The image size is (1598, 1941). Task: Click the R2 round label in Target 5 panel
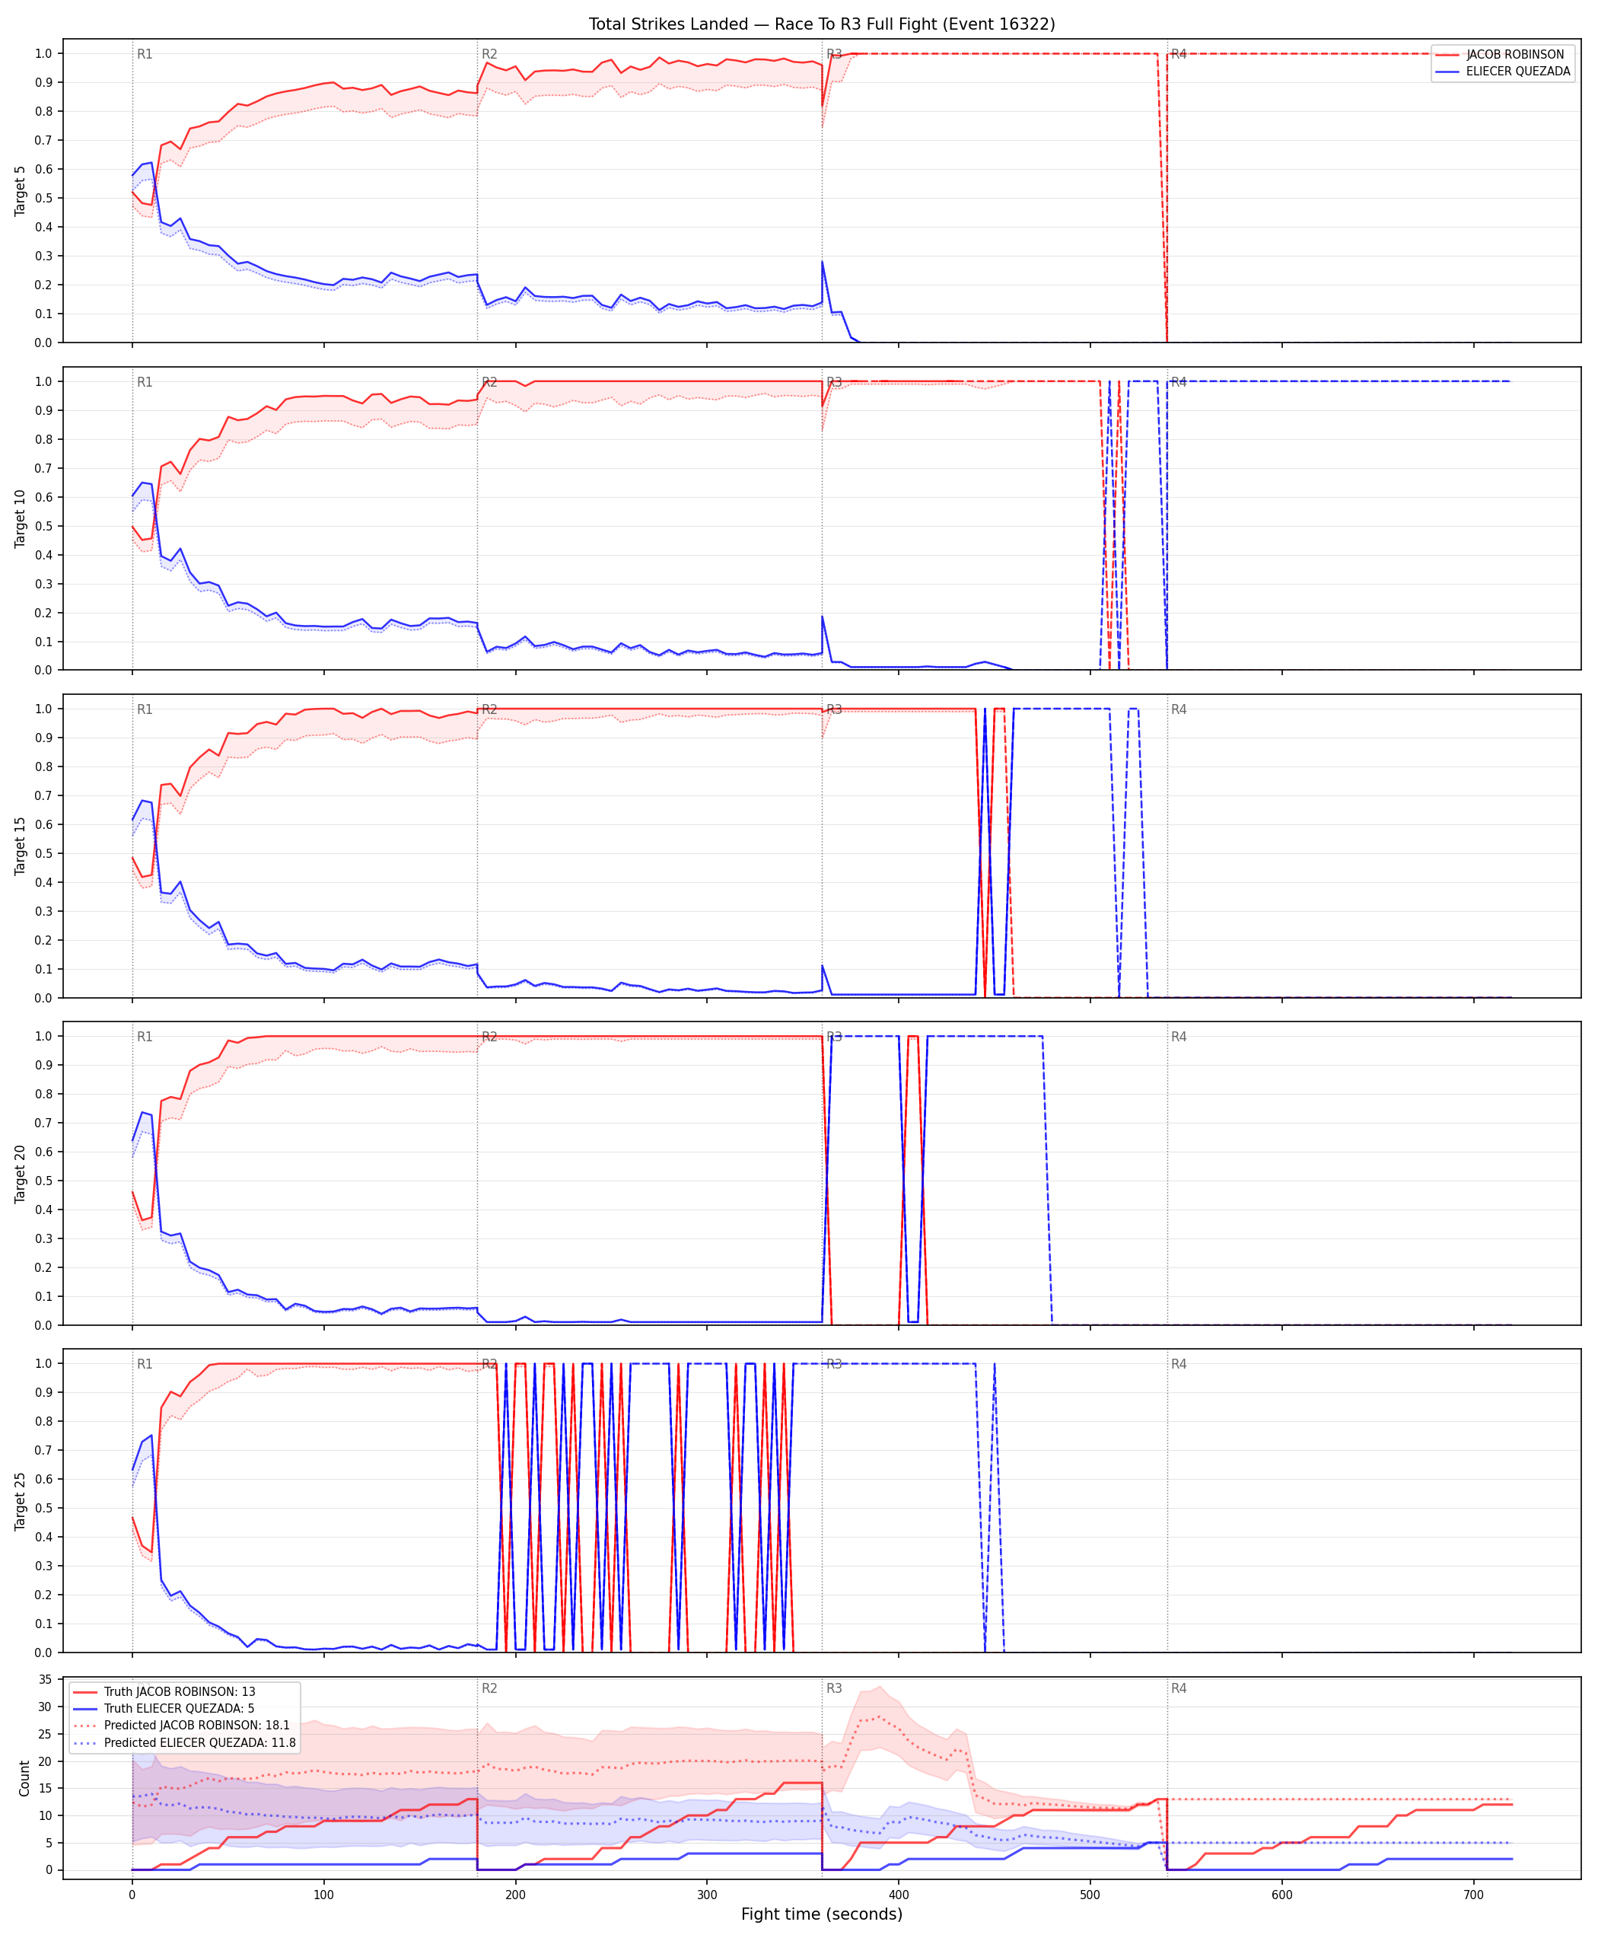pos(490,54)
